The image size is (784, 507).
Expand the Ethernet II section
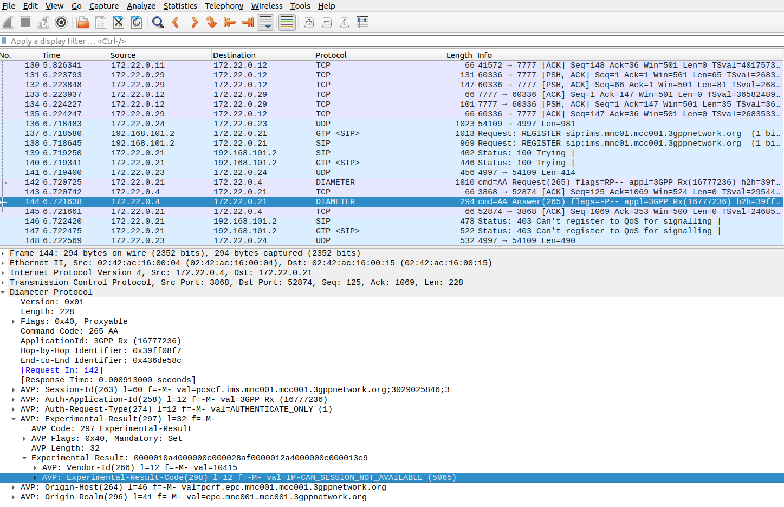[3, 263]
